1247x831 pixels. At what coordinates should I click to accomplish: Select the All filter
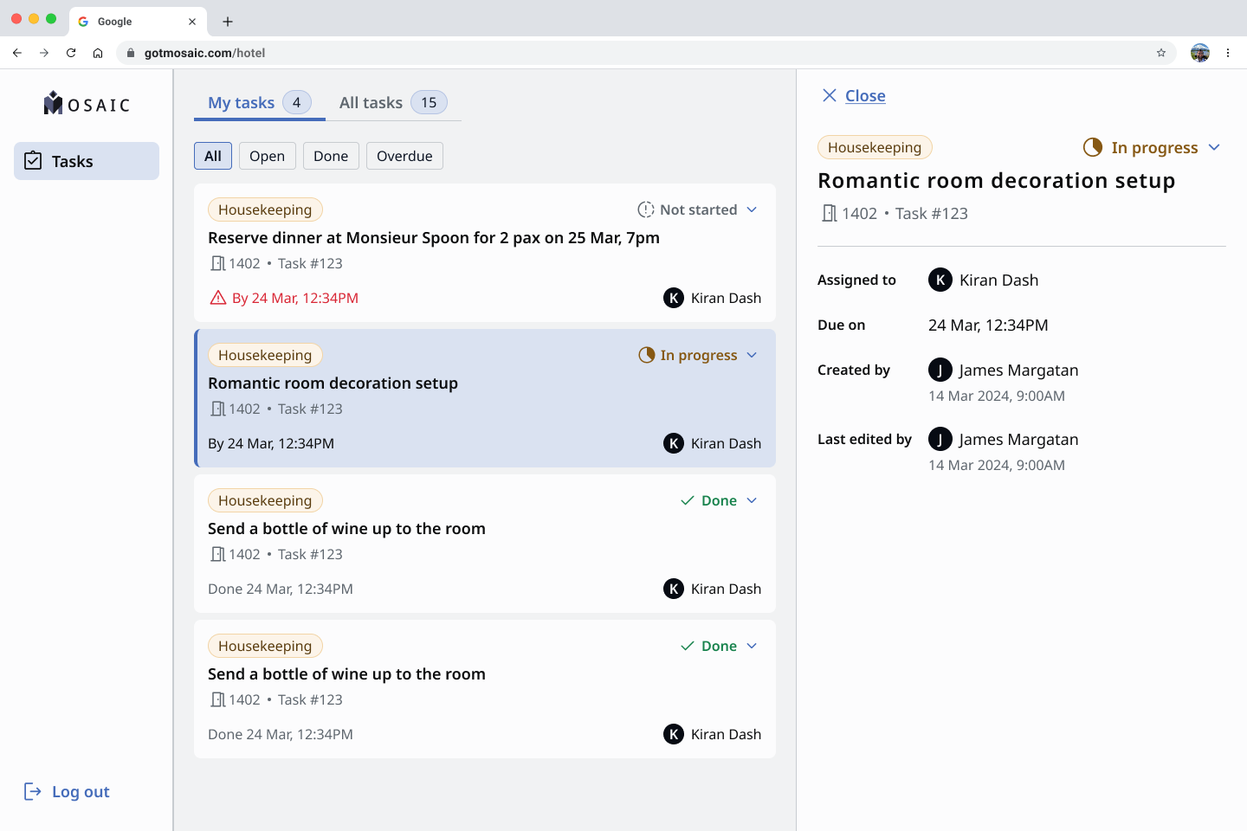tap(213, 156)
